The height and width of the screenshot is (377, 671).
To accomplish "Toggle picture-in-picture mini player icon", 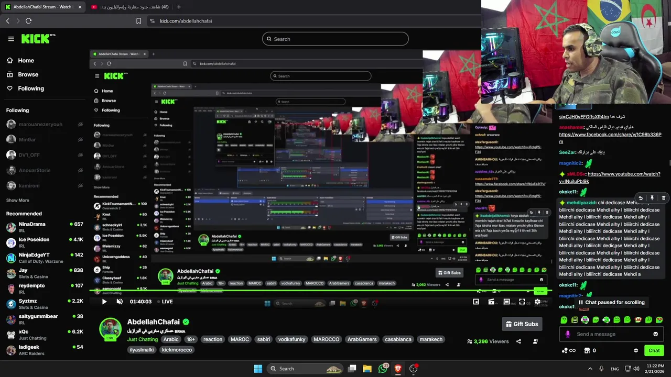I will (x=476, y=302).
